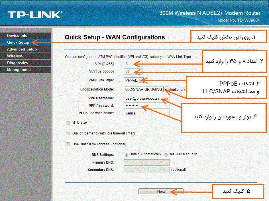Focus the VCI input field

click(133, 71)
